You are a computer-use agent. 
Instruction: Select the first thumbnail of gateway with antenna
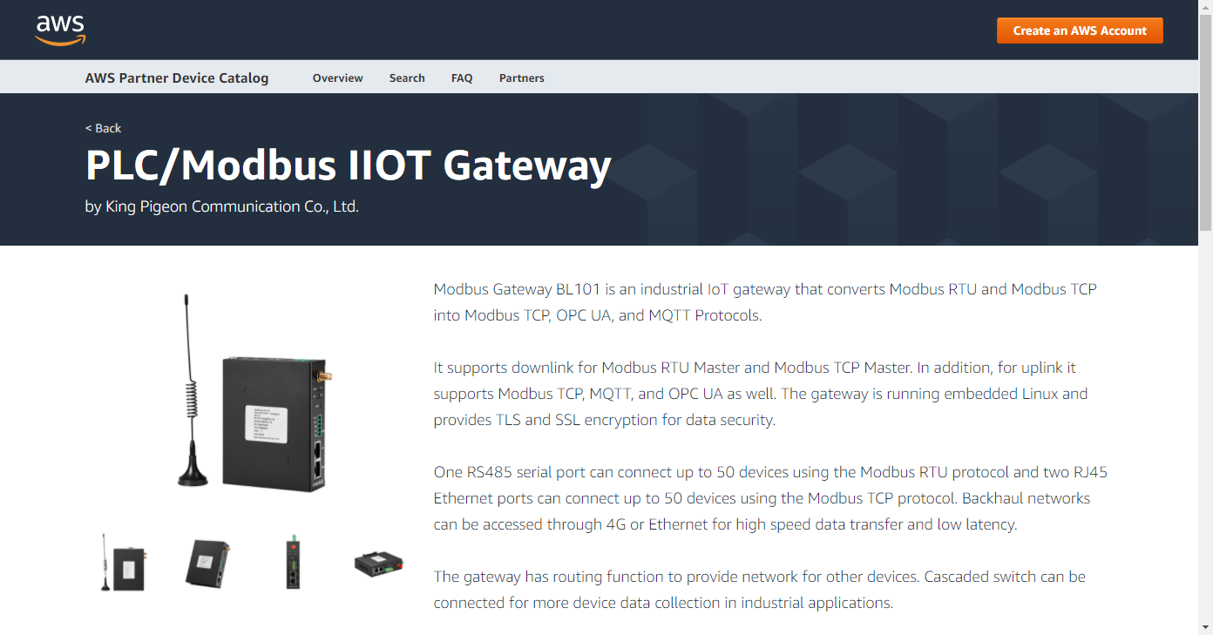pyautogui.click(x=124, y=563)
